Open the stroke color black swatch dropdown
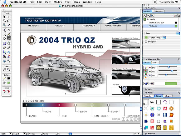 point(9,78)
